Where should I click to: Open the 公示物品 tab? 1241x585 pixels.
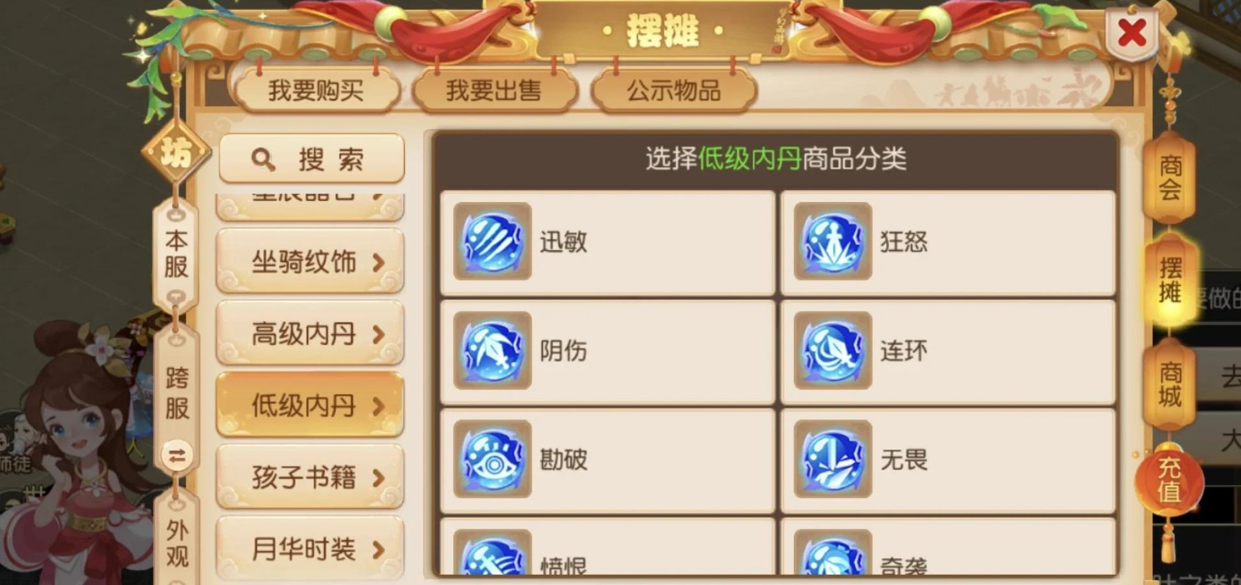[x=674, y=90]
